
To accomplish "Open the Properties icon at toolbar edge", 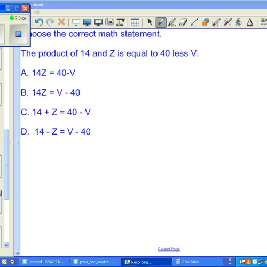I will (264, 22).
